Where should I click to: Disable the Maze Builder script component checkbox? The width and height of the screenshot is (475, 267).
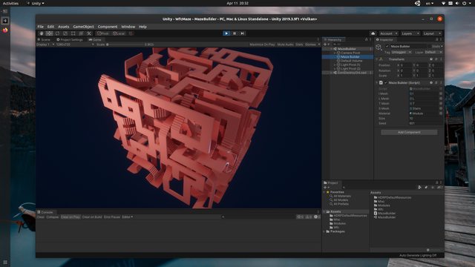(386, 82)
